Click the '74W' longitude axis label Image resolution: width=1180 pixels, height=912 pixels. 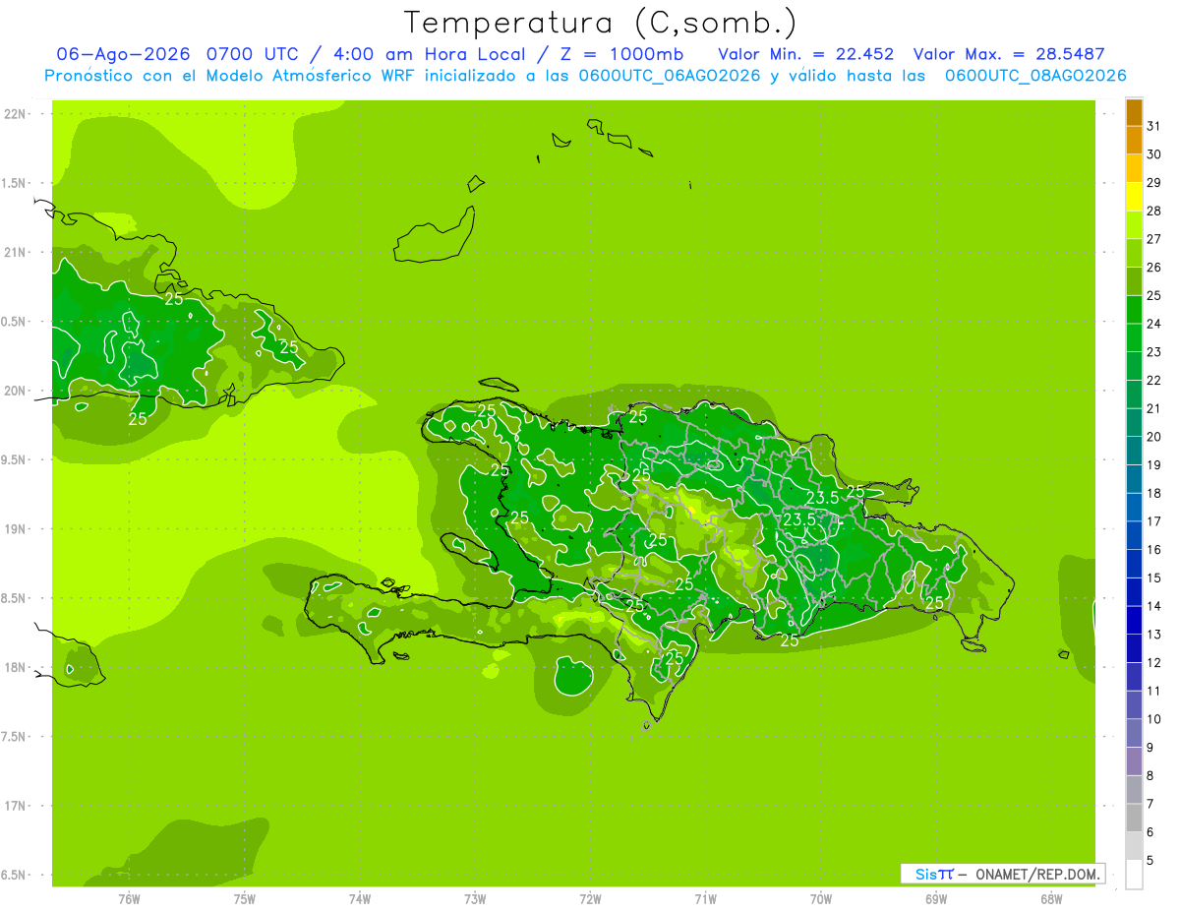click(360, 898)
